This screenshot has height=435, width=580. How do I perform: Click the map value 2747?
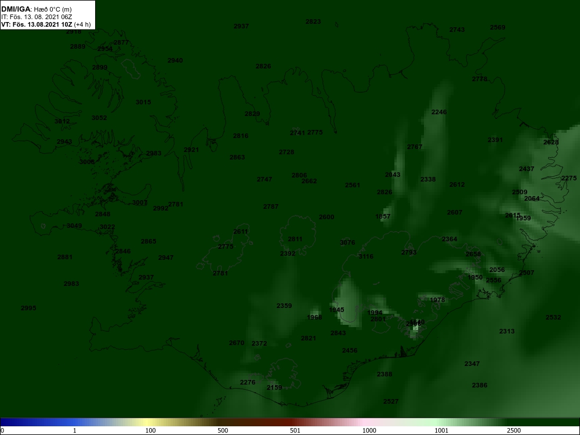[x=264, y=179]
